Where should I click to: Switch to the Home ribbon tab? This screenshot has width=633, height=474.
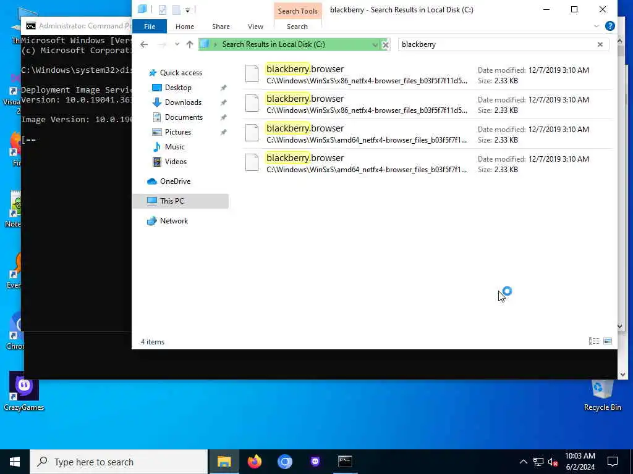click(x=184, y=27)
